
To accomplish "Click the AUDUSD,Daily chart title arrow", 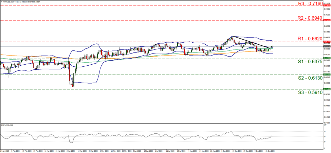I will click(1, 2).
